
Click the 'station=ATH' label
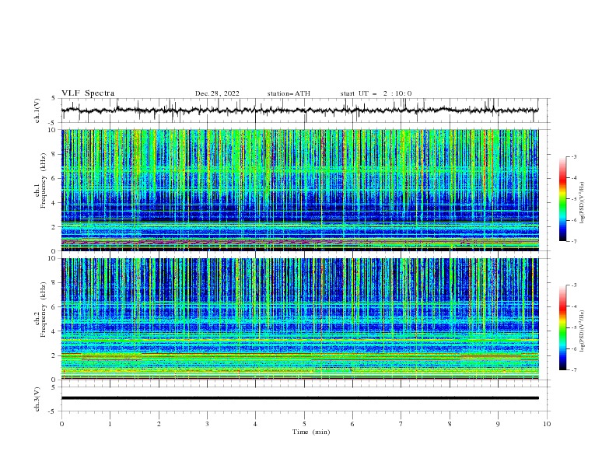[289, 93]
